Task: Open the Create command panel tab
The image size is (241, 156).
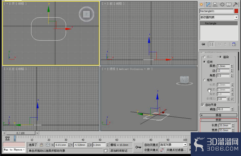Action: click(201, 4)
